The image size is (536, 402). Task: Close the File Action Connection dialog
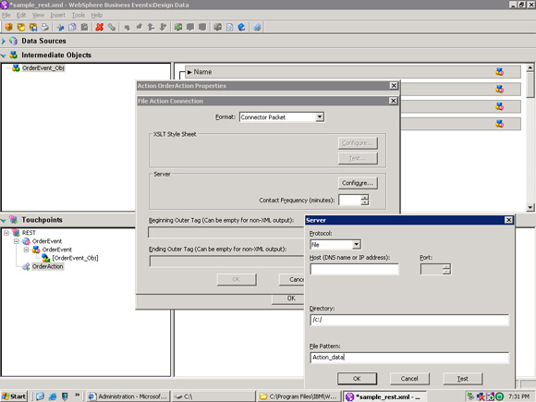click(x=394, y=101)
